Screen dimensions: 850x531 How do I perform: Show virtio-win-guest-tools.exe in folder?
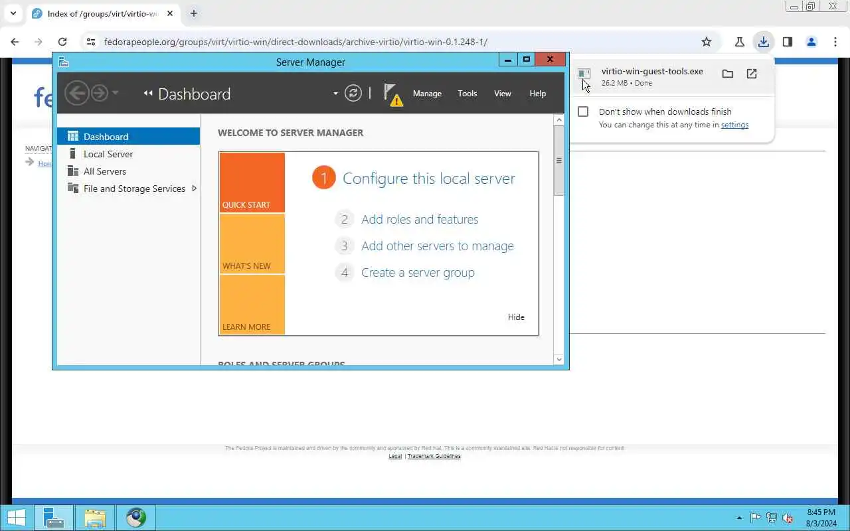click(x=728, y=74)
